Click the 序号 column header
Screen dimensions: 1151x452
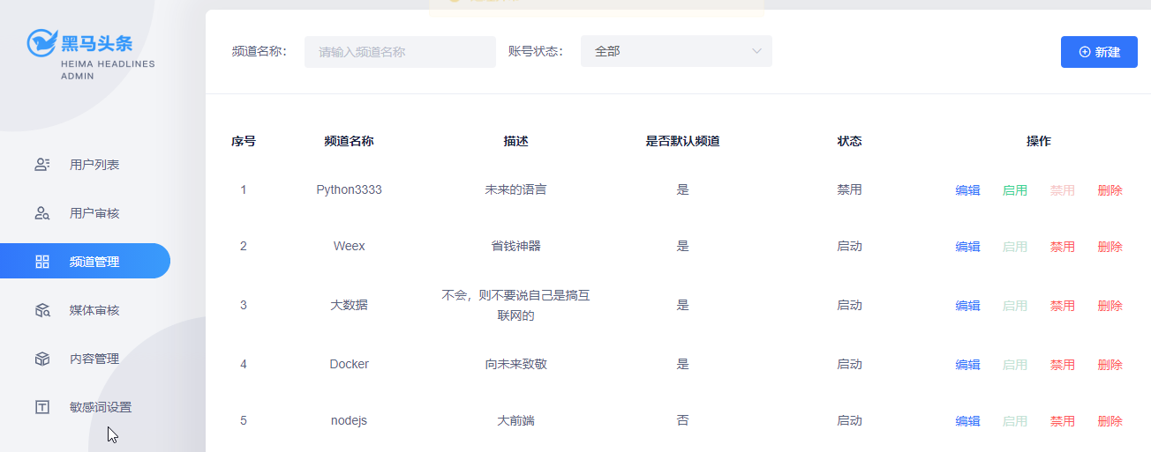click(244, 141)
